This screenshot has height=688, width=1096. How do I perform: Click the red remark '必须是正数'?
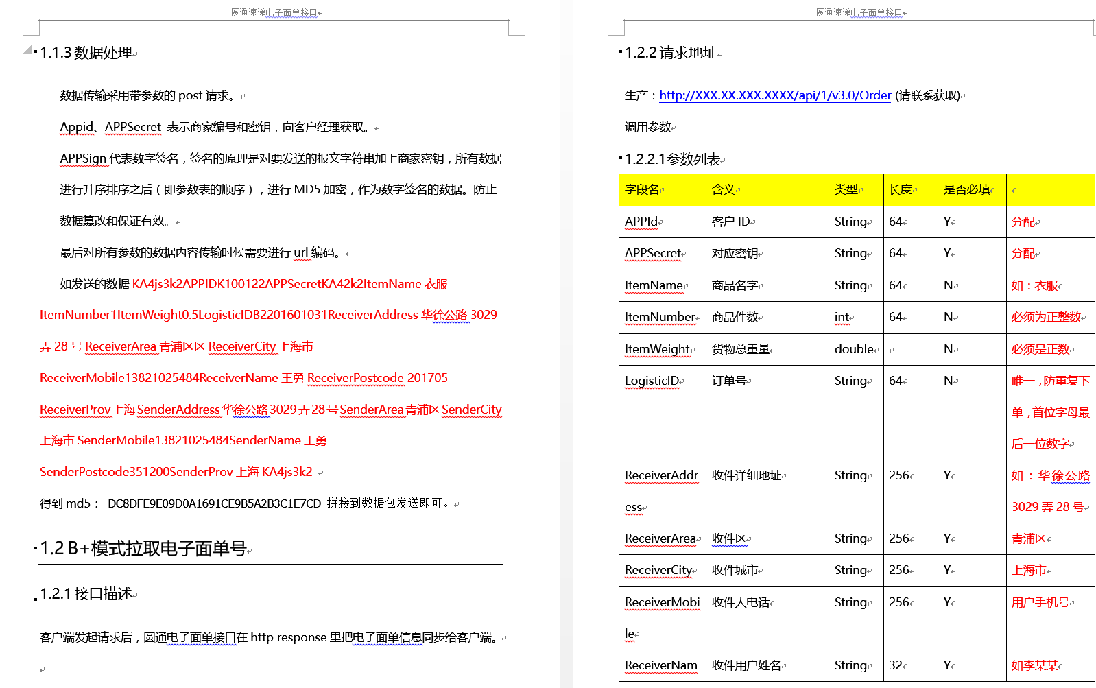(x=1040, y=349)
